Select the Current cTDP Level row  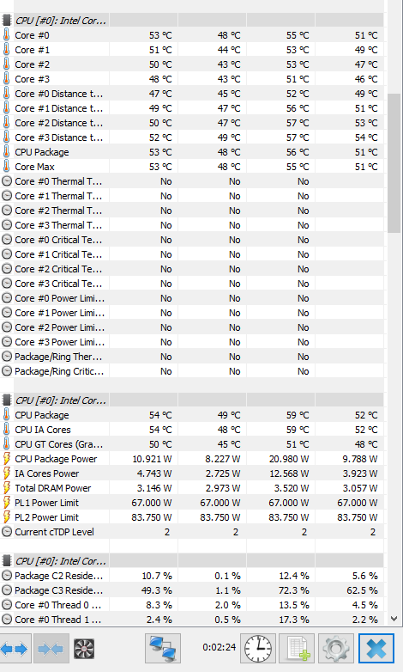coord(192,532)
